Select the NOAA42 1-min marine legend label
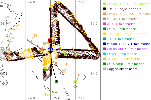Image resolution: width=151 pixels, height=100 pixels. tap(124, 59)
